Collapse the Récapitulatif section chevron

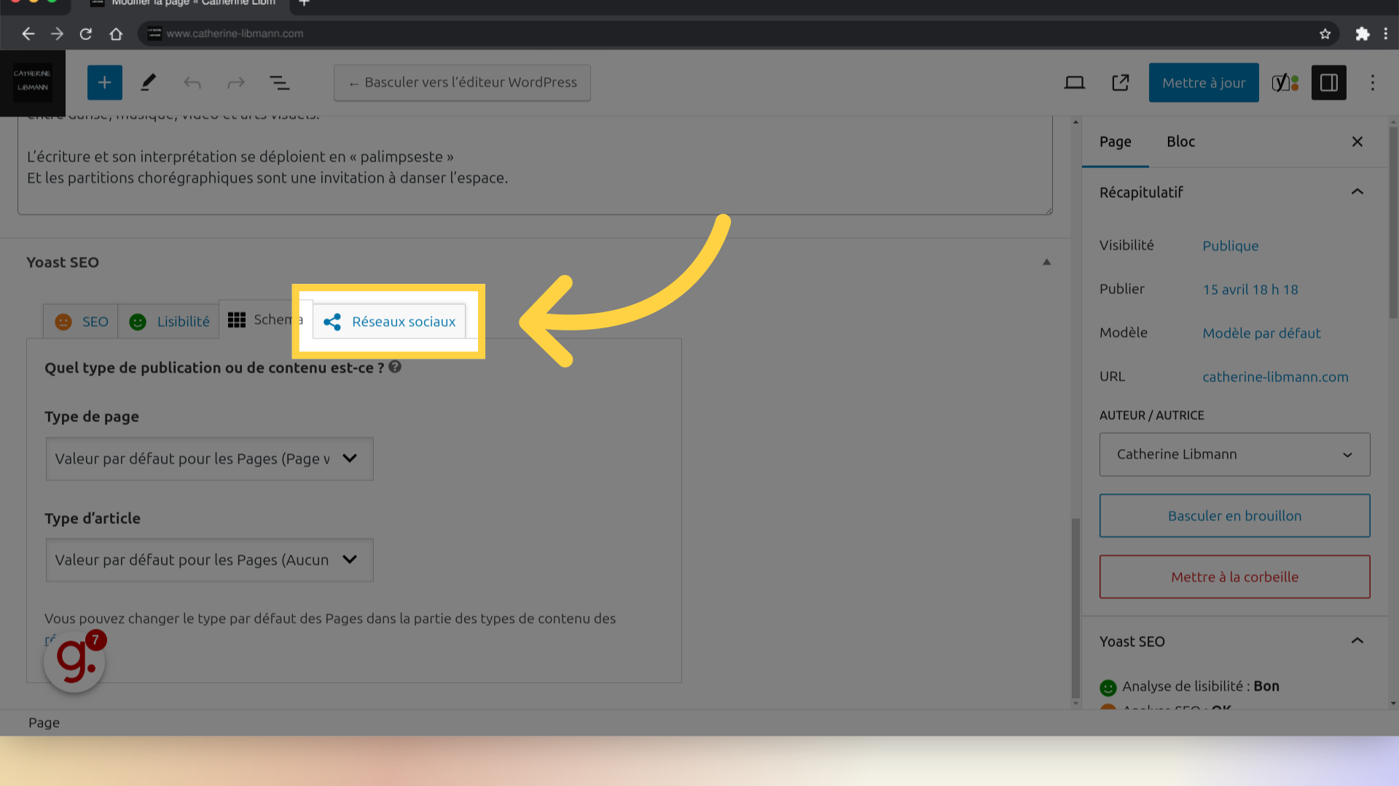tap(1357, 192)
